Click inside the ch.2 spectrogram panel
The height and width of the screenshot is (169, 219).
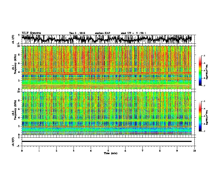pos(107,113)
